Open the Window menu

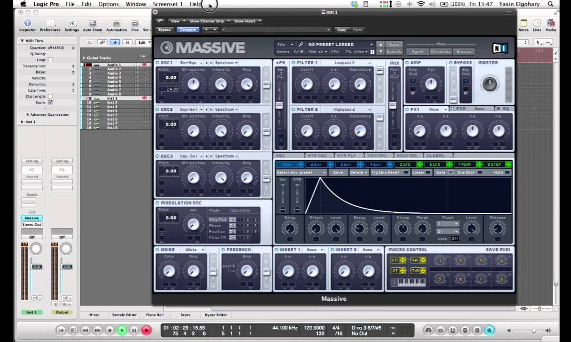click(x=136, y=4)
